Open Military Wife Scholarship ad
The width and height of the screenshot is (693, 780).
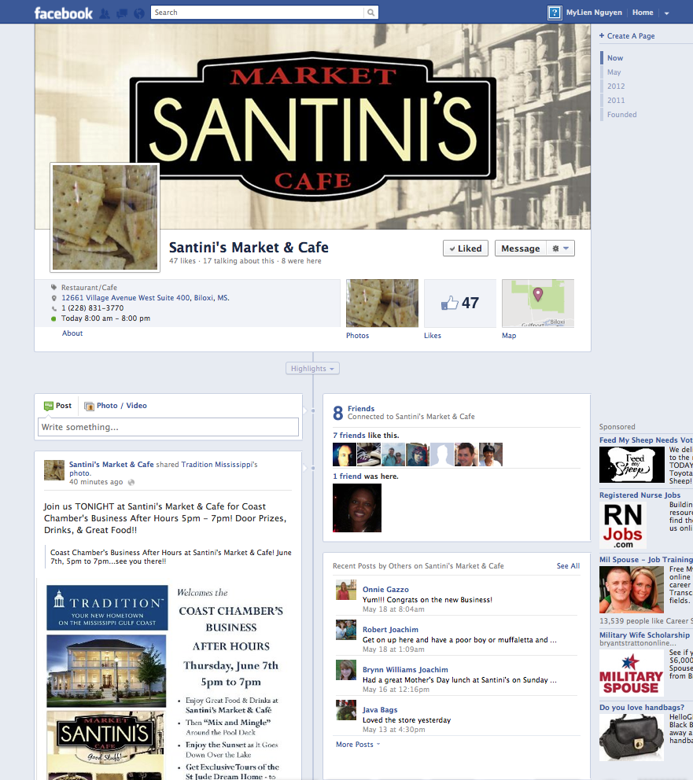(x=645, y=635)
